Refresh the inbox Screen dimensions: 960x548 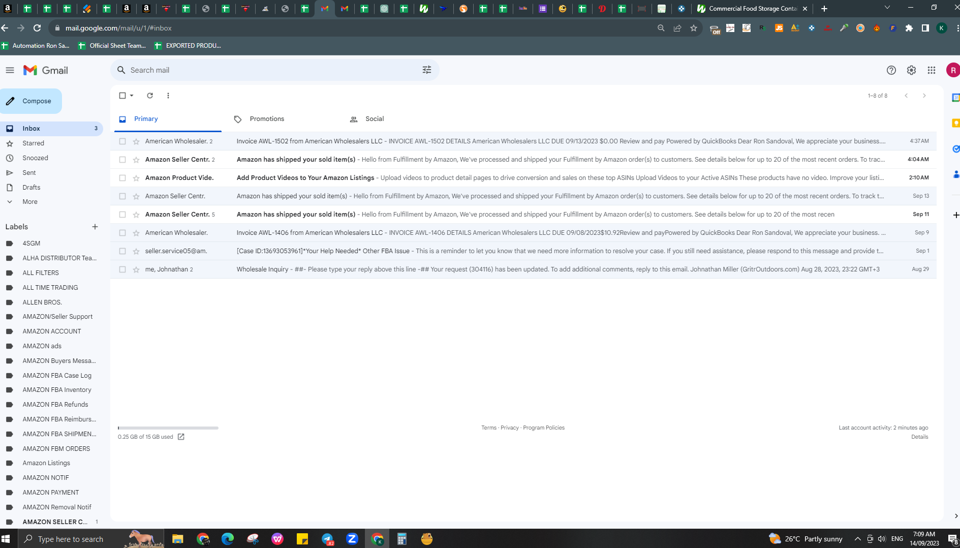pyautogui.click(x=150, y=96)
